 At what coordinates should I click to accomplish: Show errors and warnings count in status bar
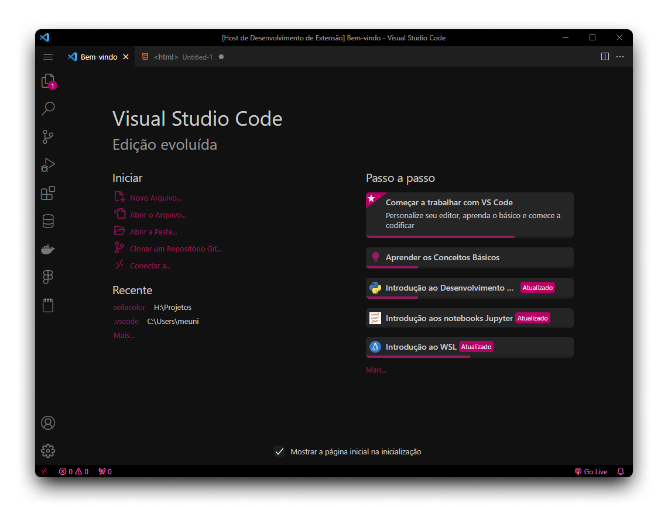pyautogui.click(x=74, y=471)
